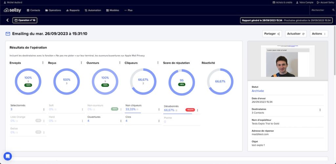Click the Archivée status text
This screenshot has height=164, width=336.
pos(258,91)
